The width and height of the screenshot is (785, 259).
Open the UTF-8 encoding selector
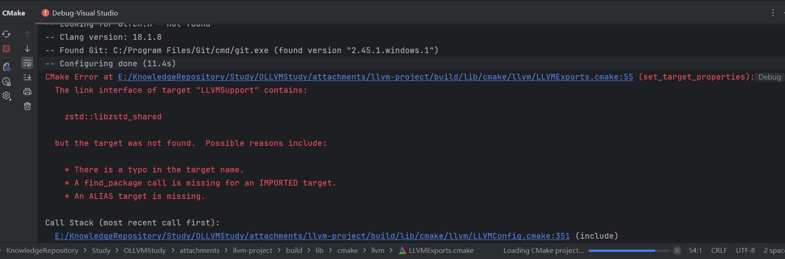click(x=745, y=251)
